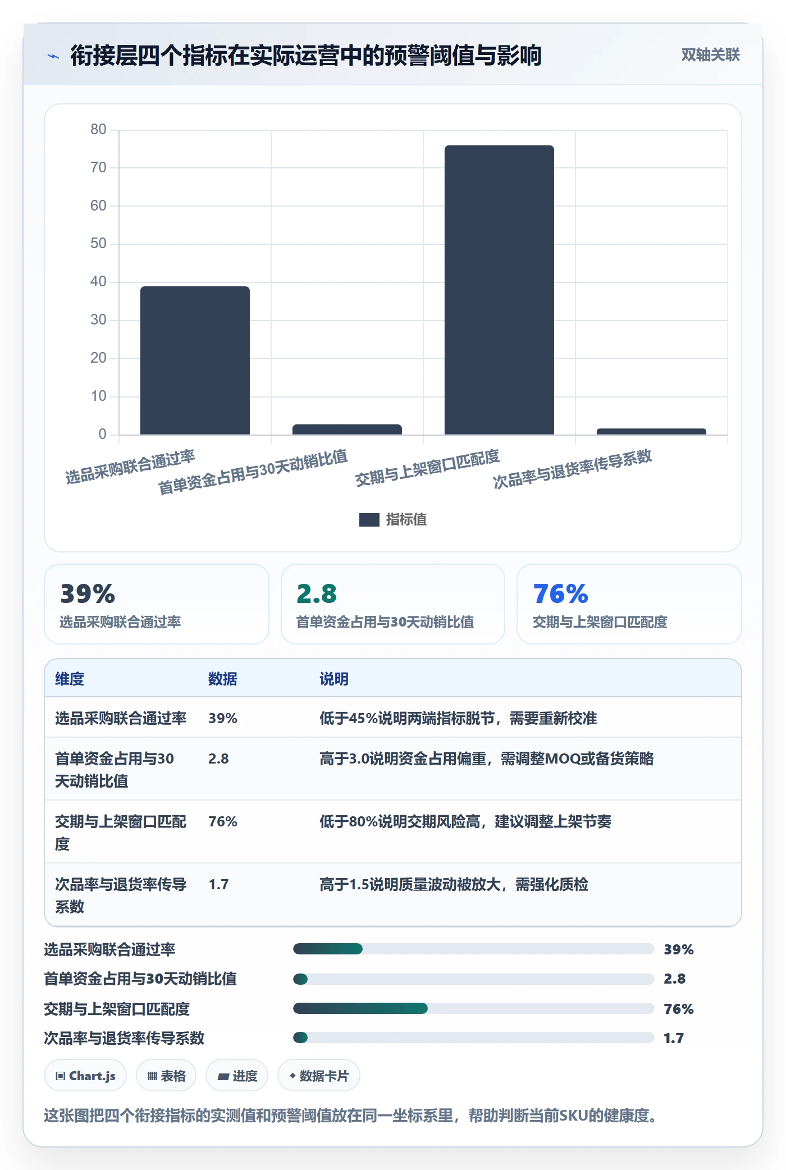Screen dimensions: 786x1170
Task: Click the 选品采购联合通过率 progress bar
Action: coord(473,949)
